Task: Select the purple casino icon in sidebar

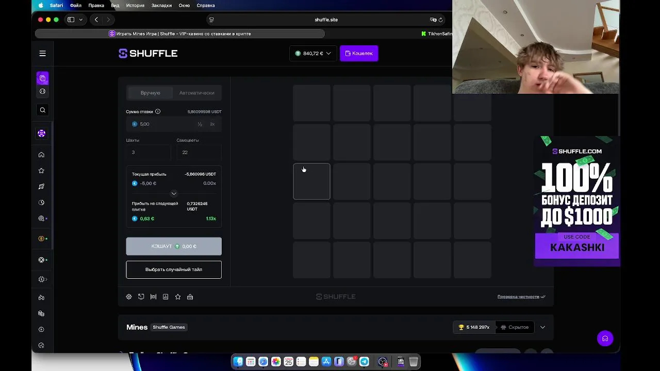Action: [x=43, y=78]
